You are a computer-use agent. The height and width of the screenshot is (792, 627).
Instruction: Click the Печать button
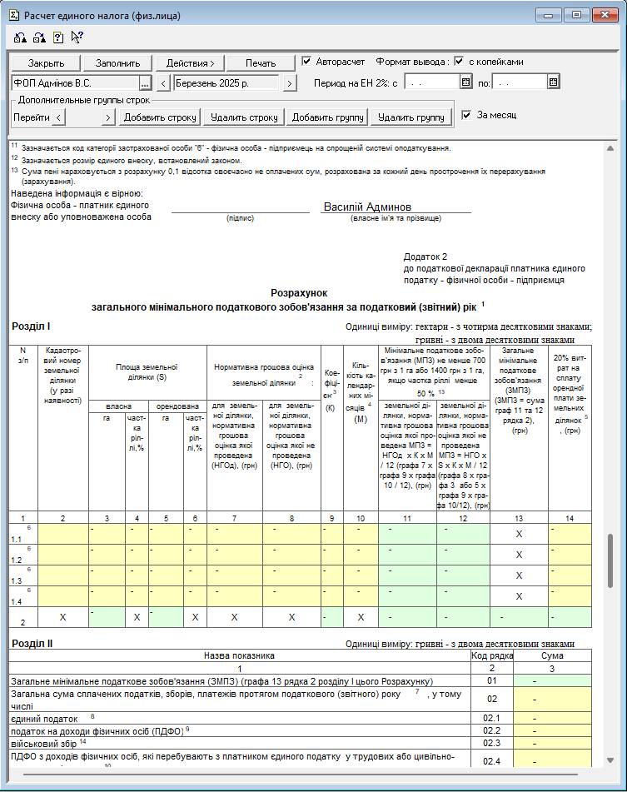pos(261,63)
